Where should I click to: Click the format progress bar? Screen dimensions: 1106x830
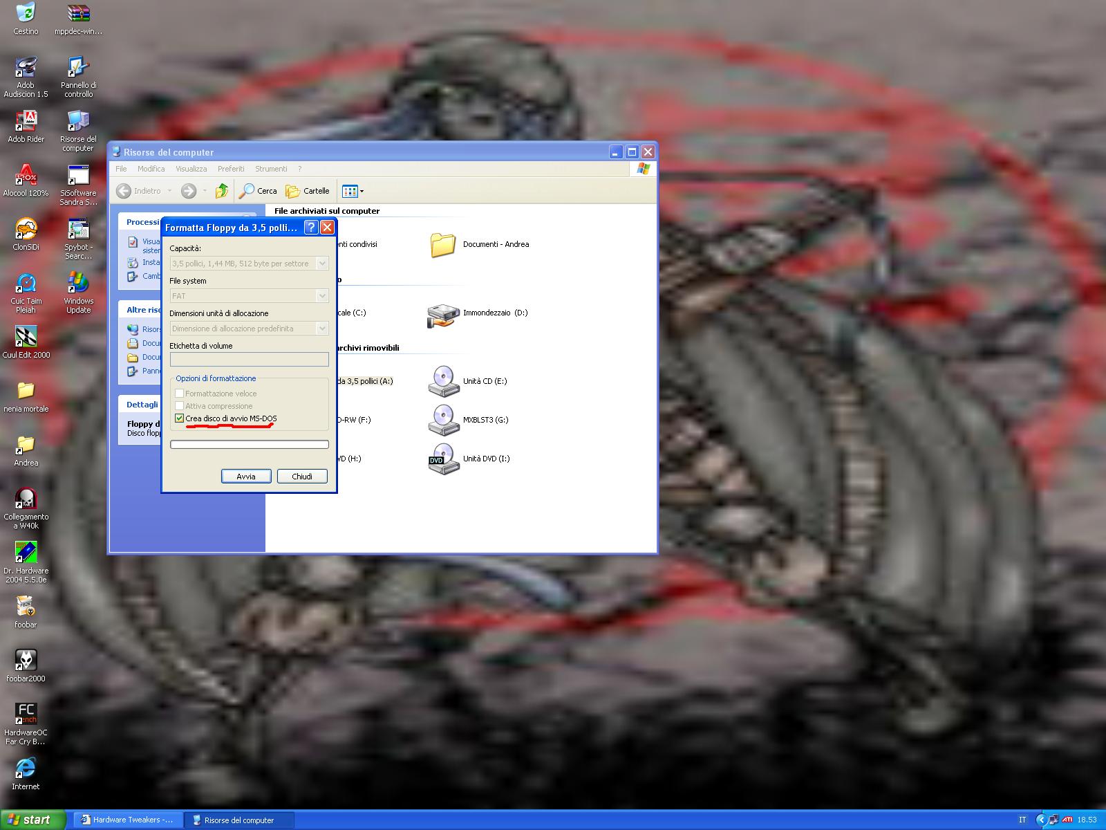[x=250, y=445]
